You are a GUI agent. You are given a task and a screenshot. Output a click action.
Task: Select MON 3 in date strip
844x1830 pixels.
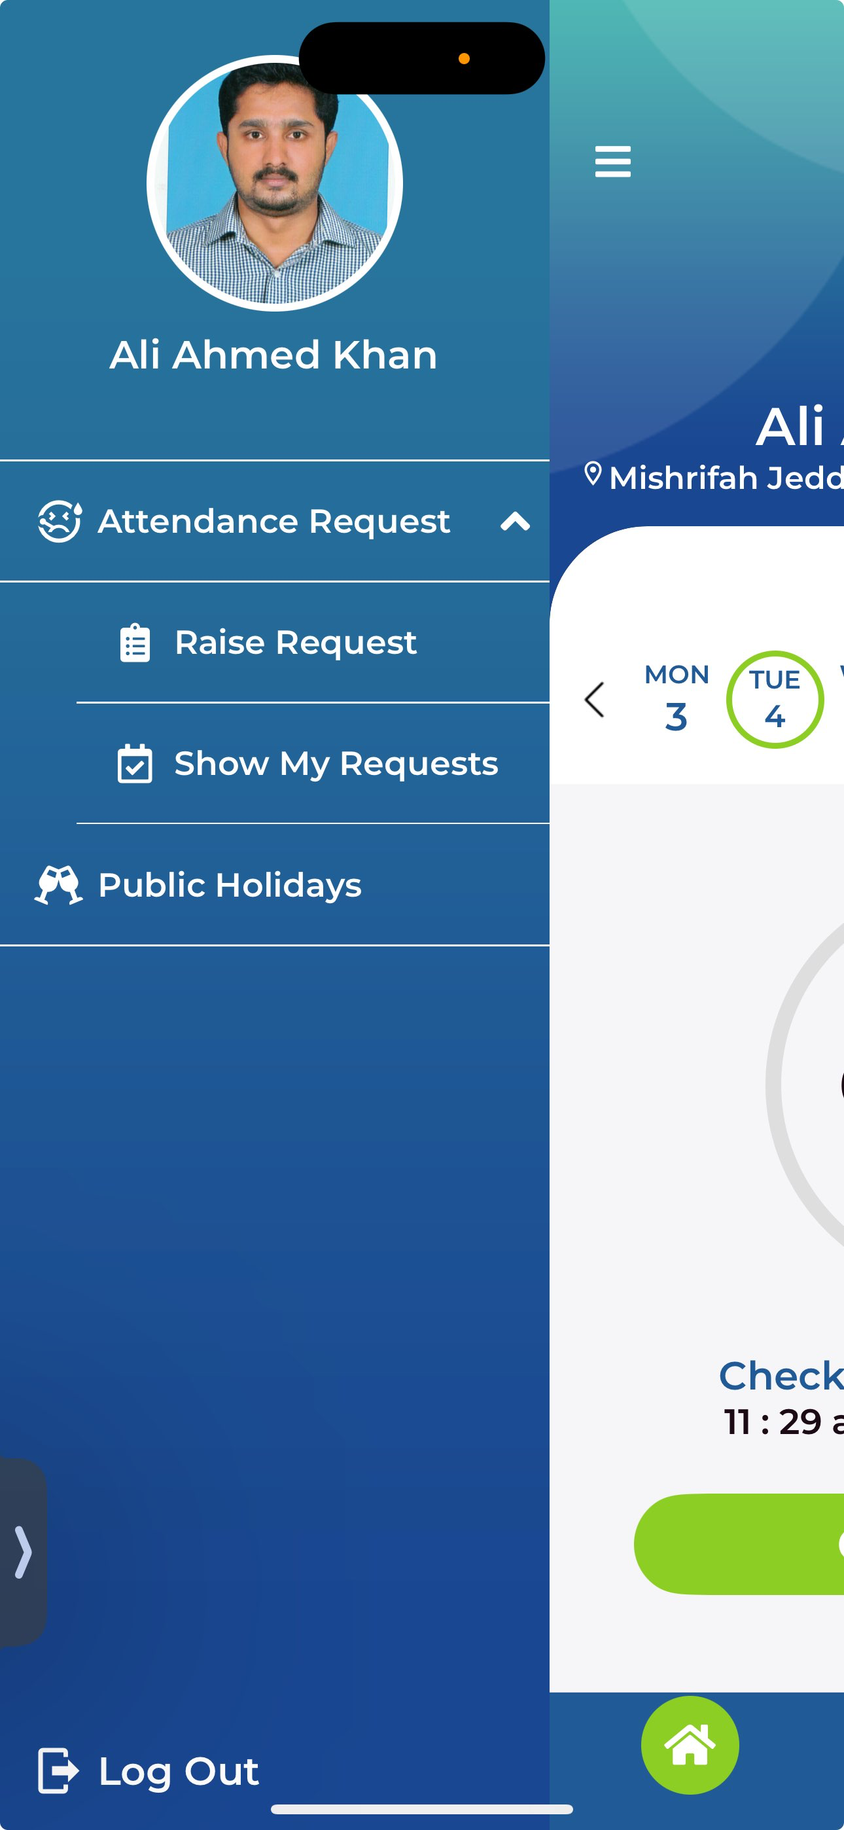pyautogui.click(x=677, y=698)
